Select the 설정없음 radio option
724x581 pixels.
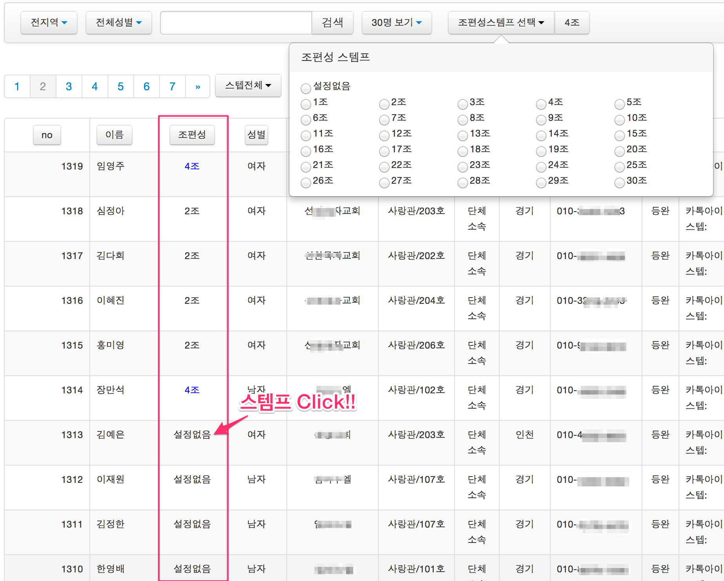[x=306, y=88]
